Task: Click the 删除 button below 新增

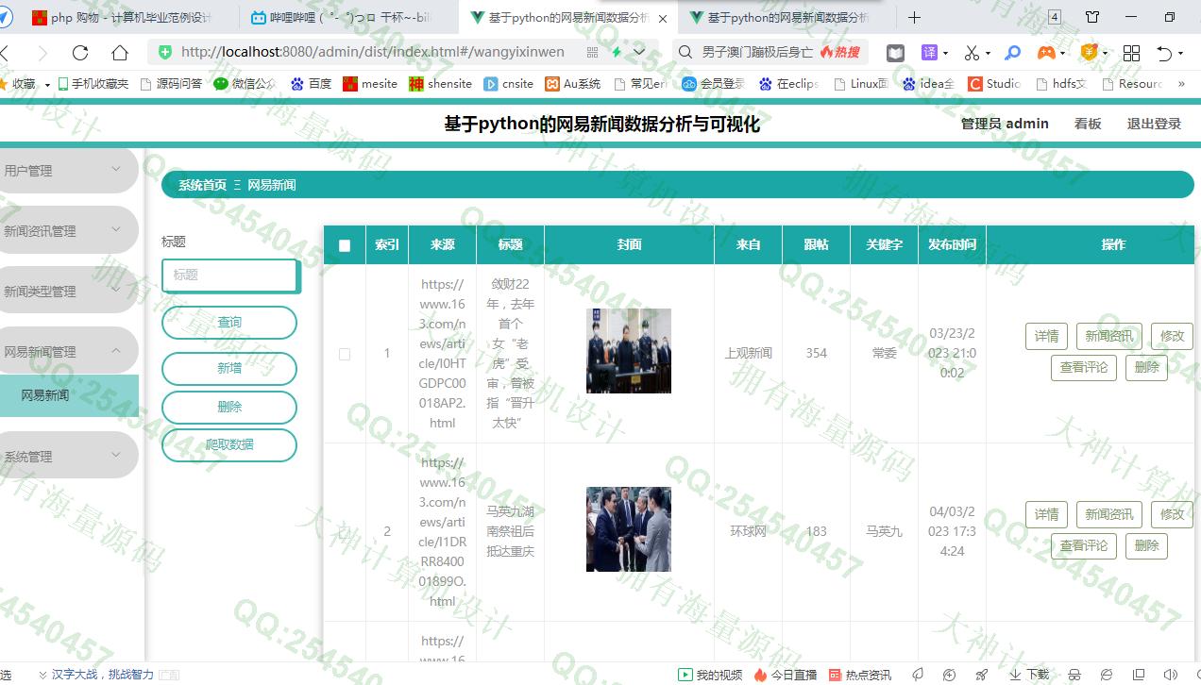Action: (229, 407)
